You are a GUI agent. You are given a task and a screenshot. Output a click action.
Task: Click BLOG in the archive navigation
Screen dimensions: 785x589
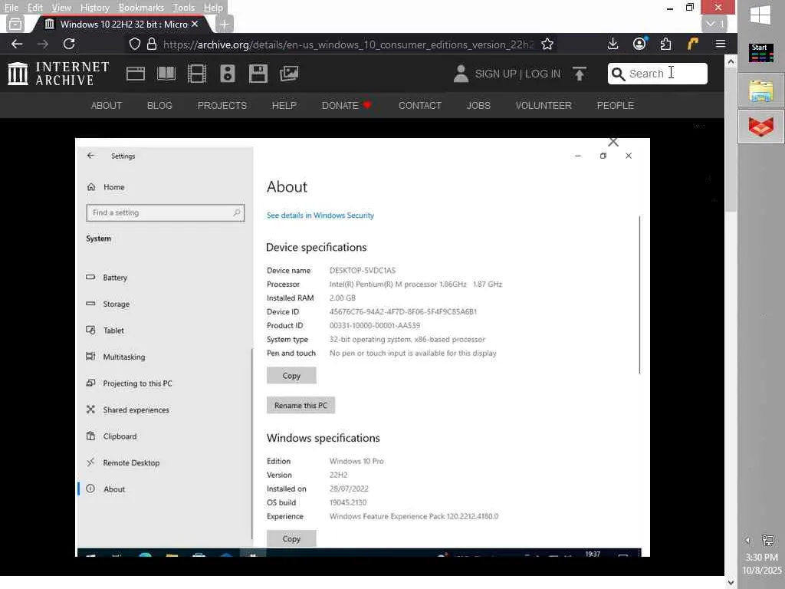coord(159,106)
